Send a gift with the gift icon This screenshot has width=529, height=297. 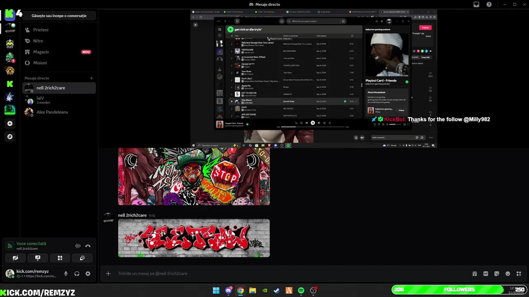[x=475, y=273]
